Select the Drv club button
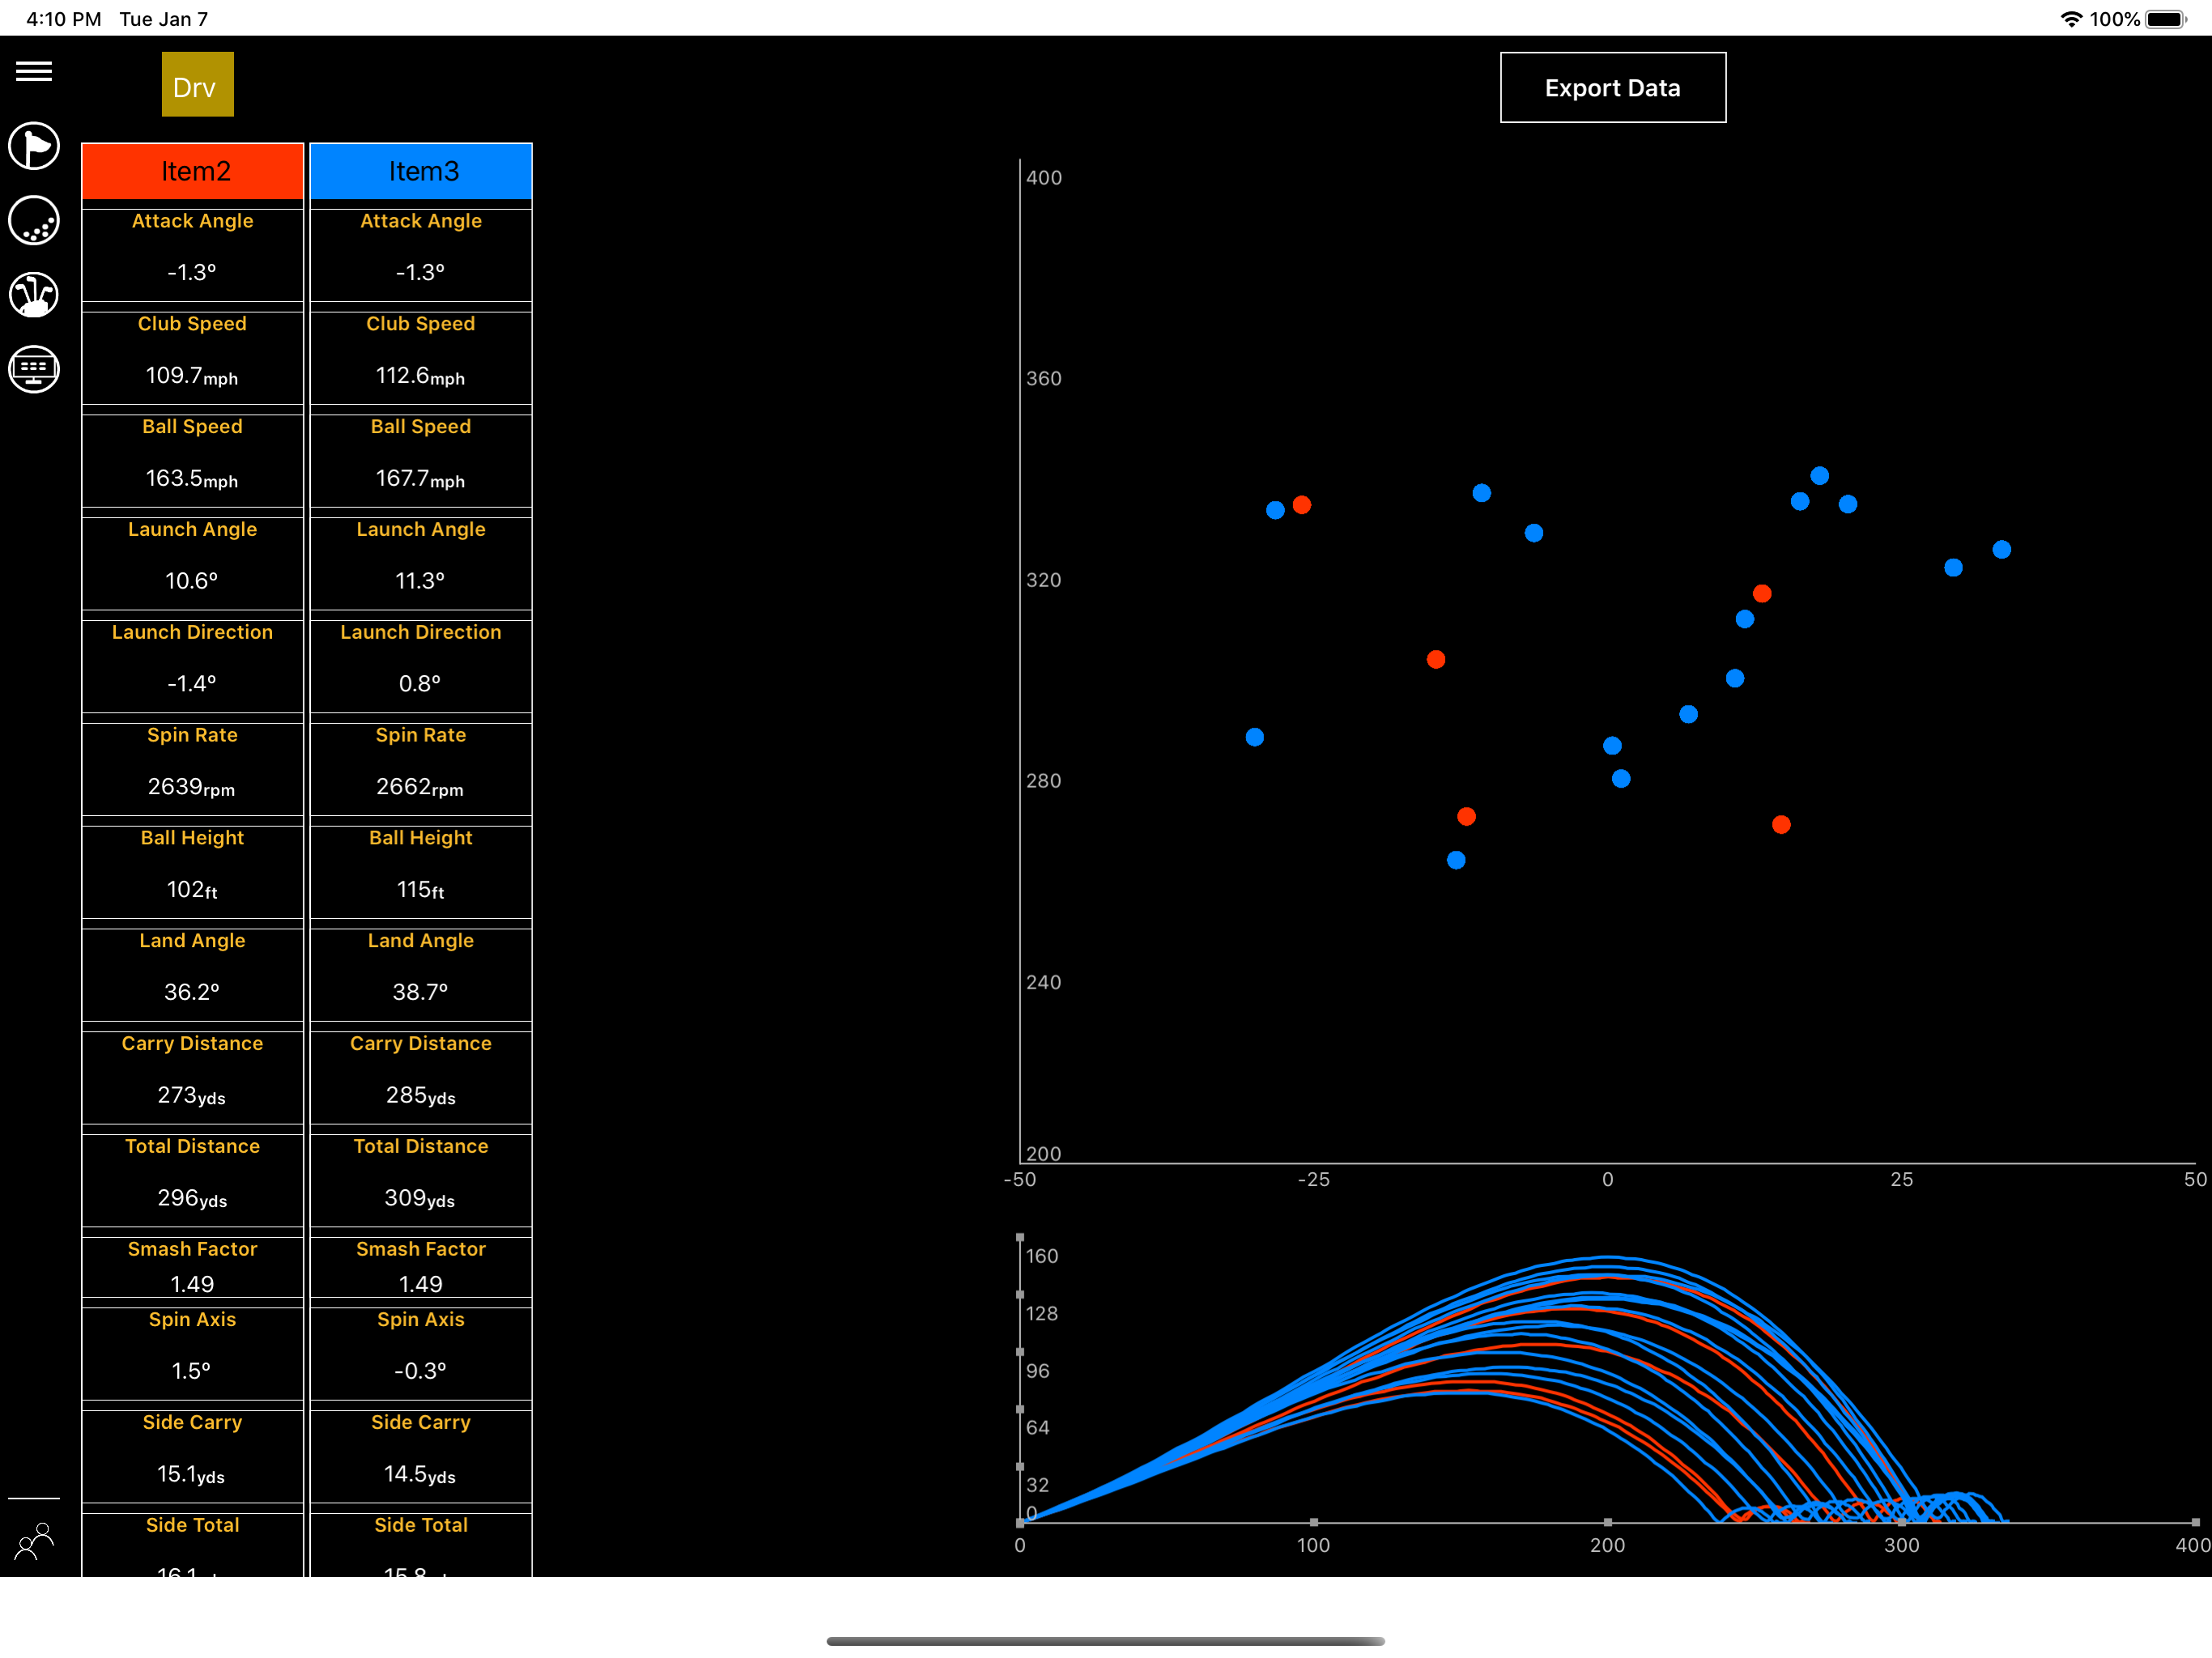This screenshot has height=1658, width=2212. [197, 85]
